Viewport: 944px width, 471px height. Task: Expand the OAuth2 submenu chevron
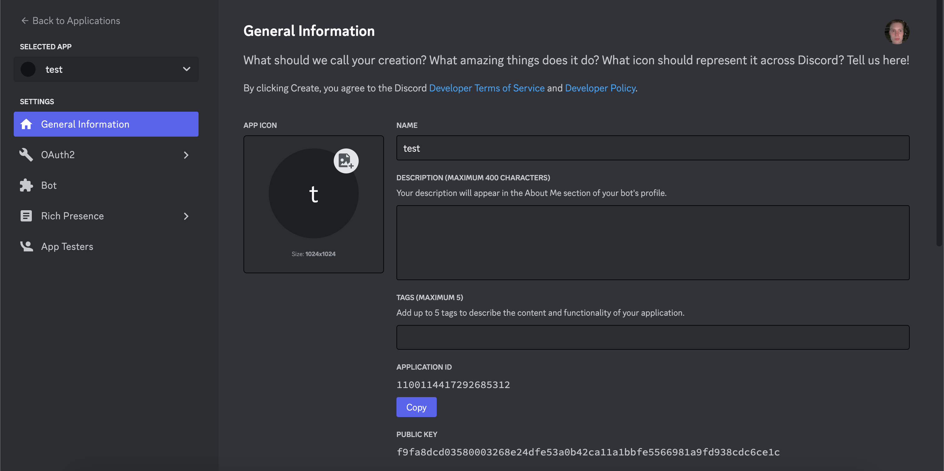[186, 155]
